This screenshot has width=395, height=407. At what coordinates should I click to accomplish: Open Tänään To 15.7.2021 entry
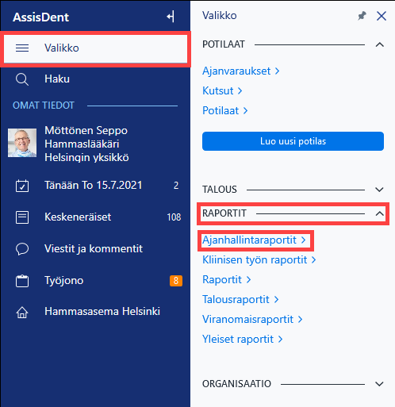click(95, 186)
